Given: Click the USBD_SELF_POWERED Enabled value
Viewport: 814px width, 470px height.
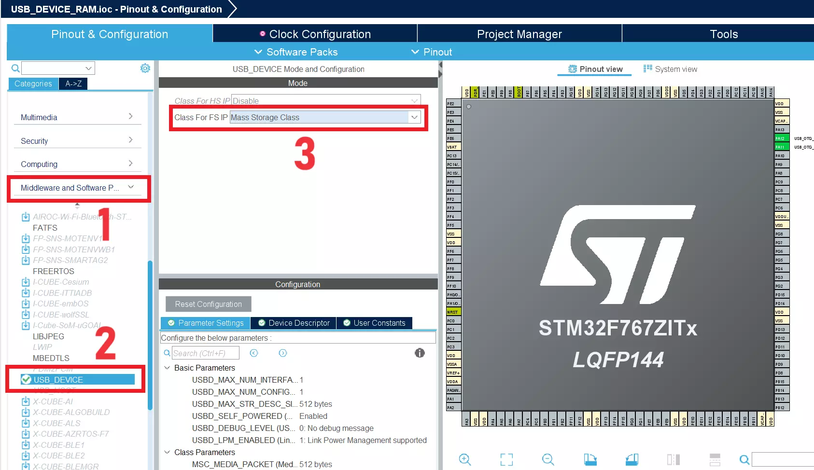Looking at the screenshot, I should tap(313, 416).
